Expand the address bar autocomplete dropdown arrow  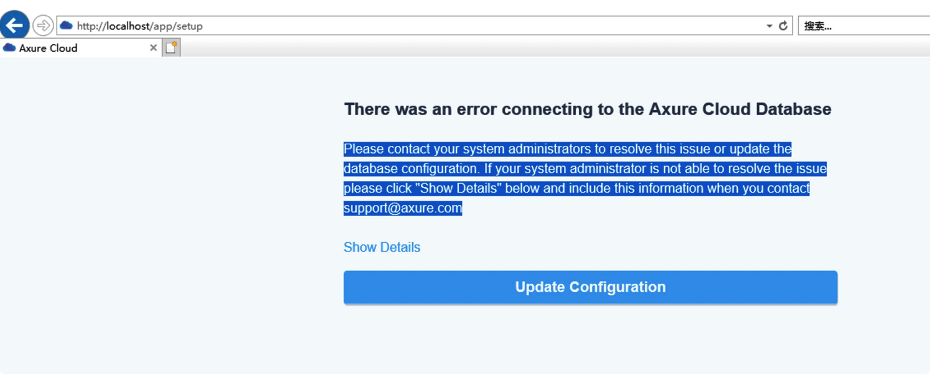(769, 26)
